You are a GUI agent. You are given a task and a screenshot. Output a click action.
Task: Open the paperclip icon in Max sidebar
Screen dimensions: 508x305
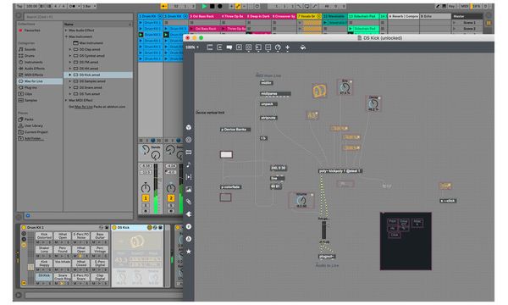[x=189, y=202]
